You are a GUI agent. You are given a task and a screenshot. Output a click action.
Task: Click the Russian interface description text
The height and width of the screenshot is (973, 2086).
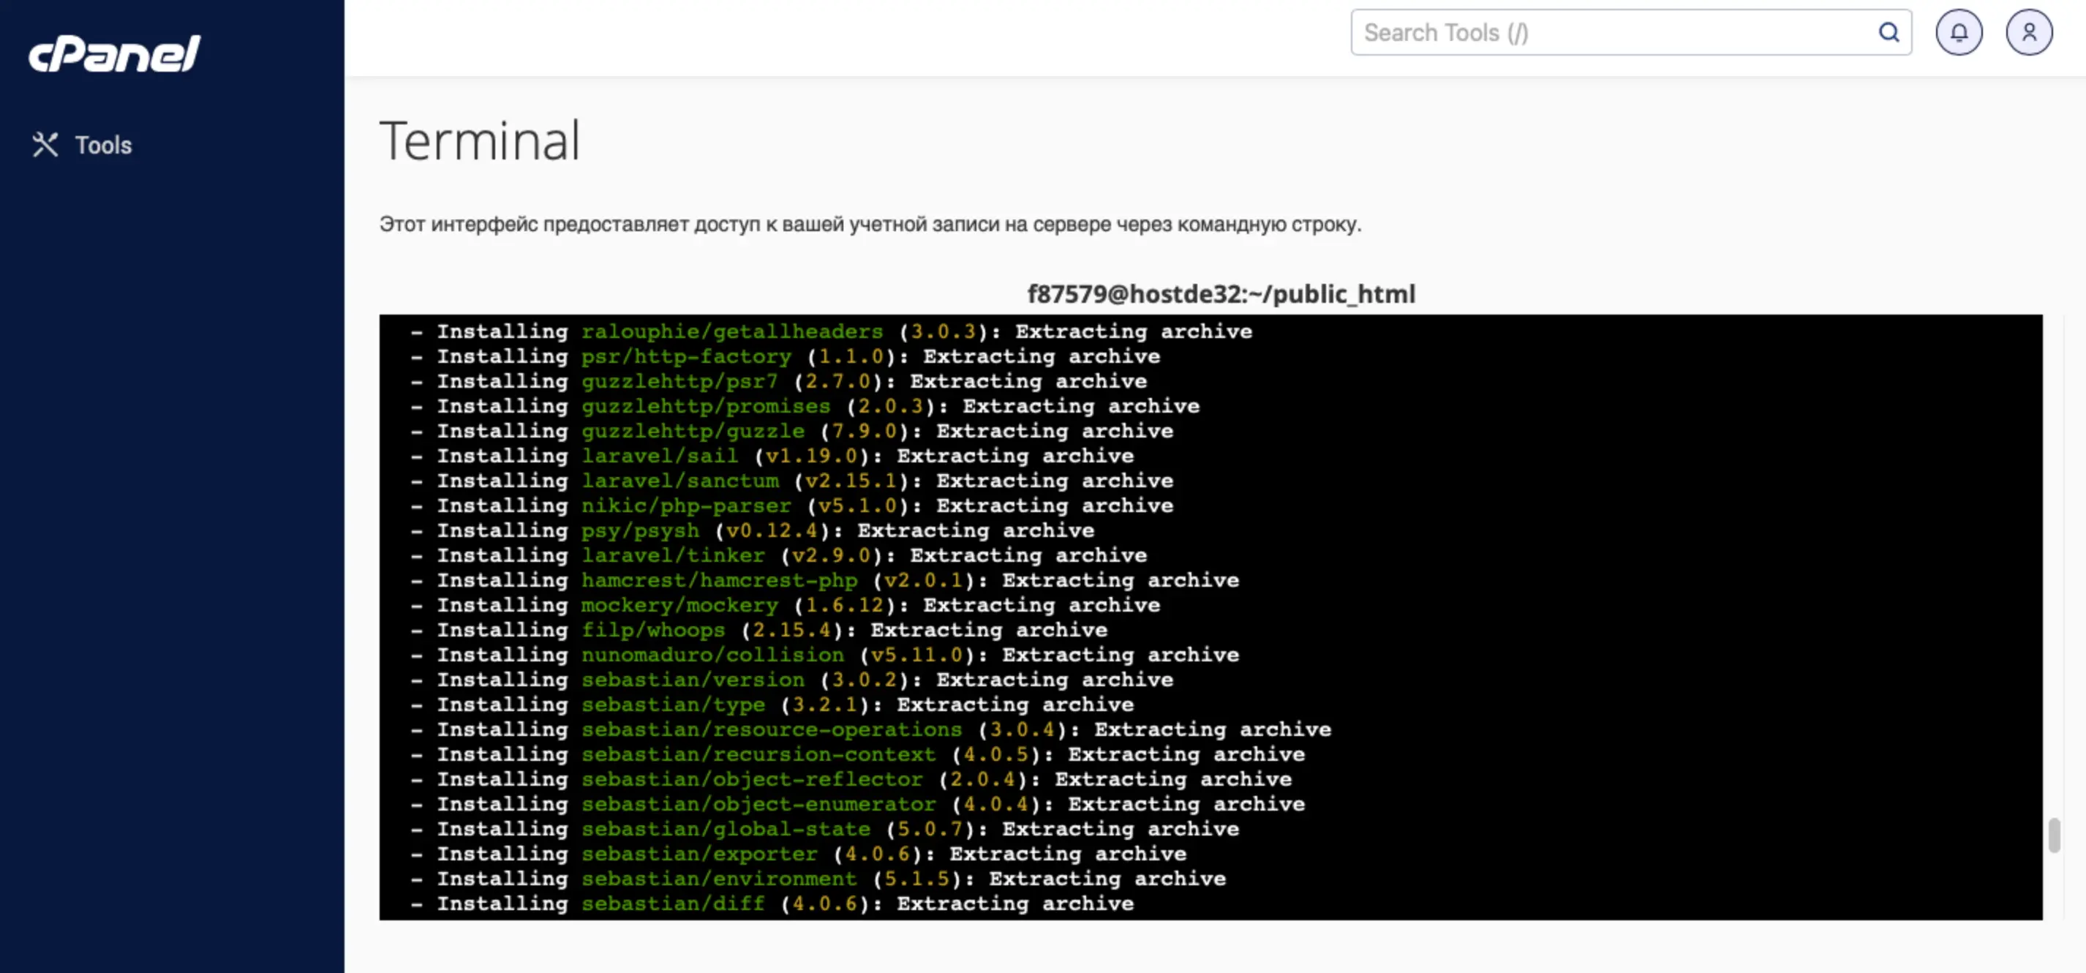click(x=870, y=225)
